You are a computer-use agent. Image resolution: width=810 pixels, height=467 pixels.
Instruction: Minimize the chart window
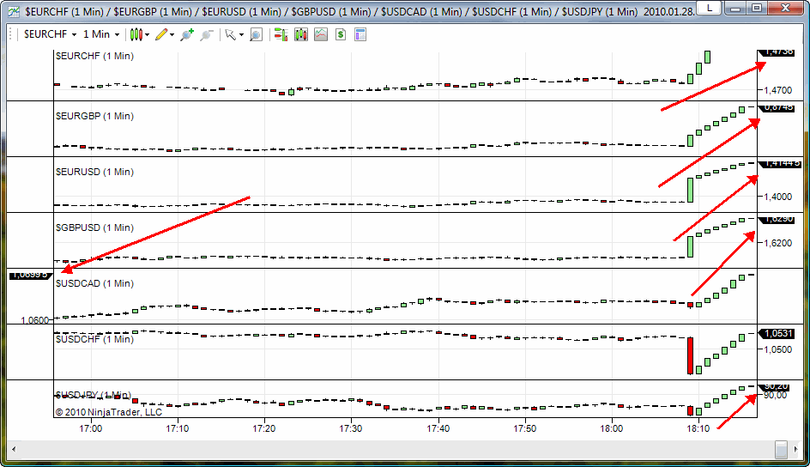(735, 8)
